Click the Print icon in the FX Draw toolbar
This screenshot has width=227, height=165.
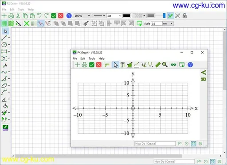pyautogui.click(x=11, y=15)
